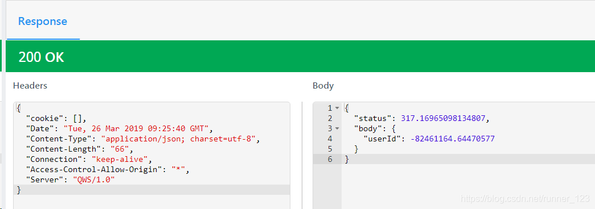The image size is (595, 209).
Task: Place cursor at closing brace in Headers editor
Action: point(19,190)
